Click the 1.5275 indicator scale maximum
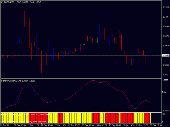 (x=165, y=80)
